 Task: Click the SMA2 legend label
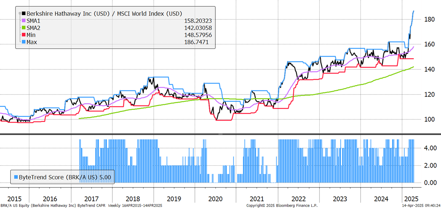click(34, 28)
